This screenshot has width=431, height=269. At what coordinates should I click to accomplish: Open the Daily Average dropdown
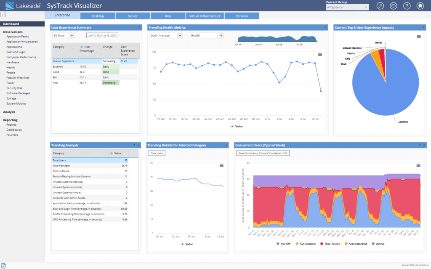tap(166, 36)
